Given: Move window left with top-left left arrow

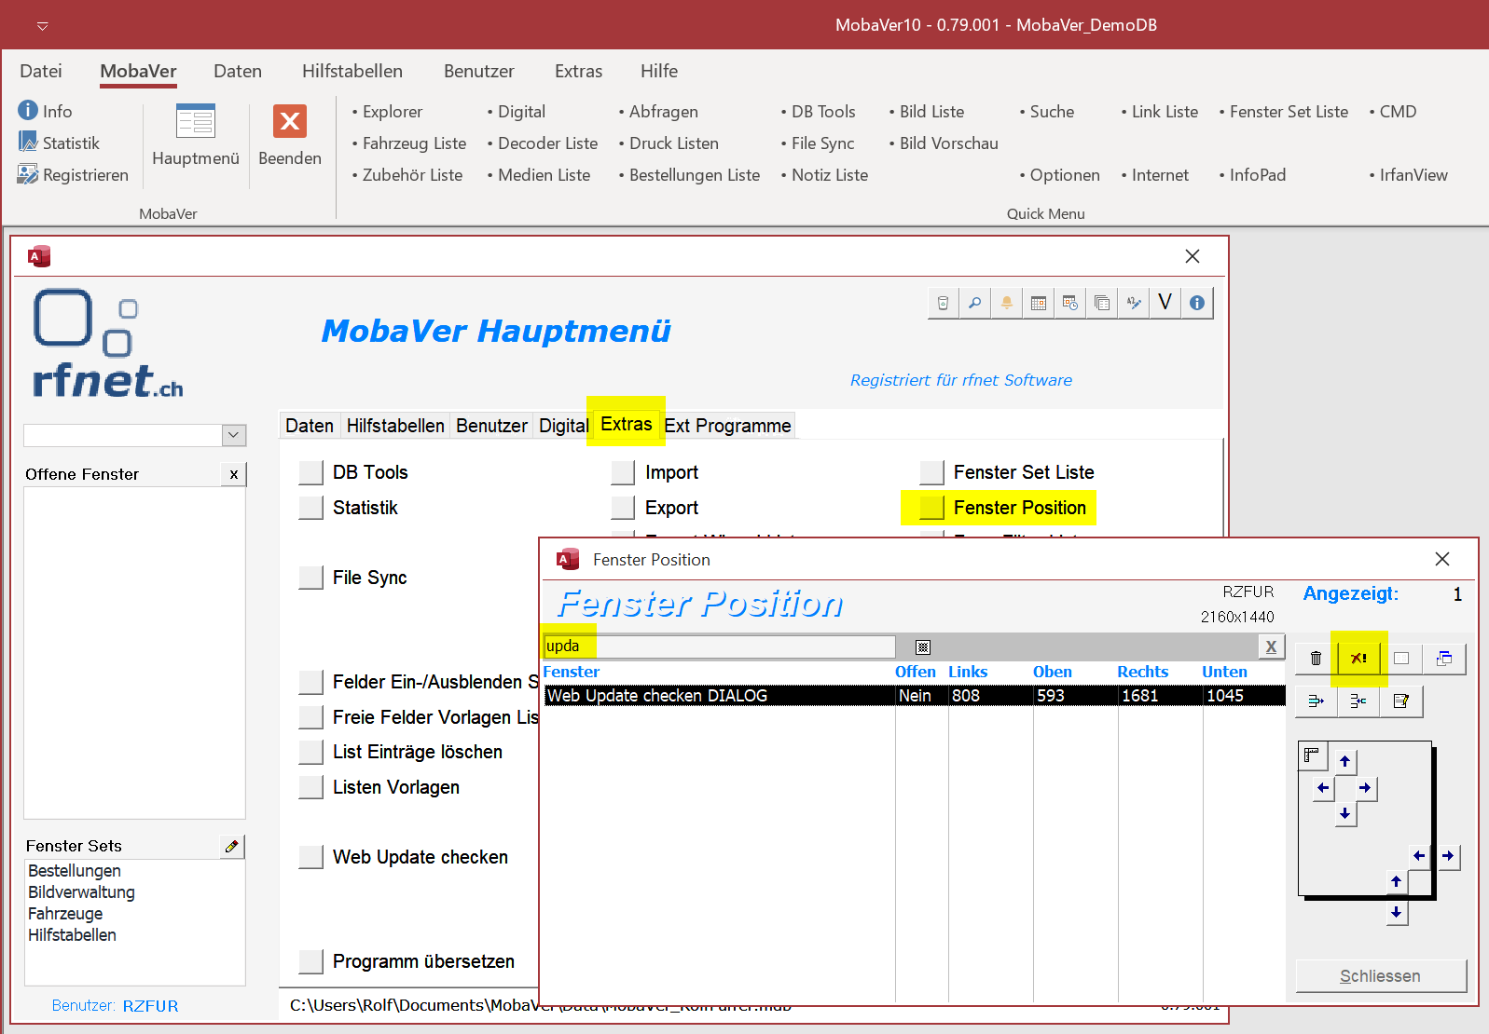Looking at the screenshot, I should click(x=1323, y=788).
